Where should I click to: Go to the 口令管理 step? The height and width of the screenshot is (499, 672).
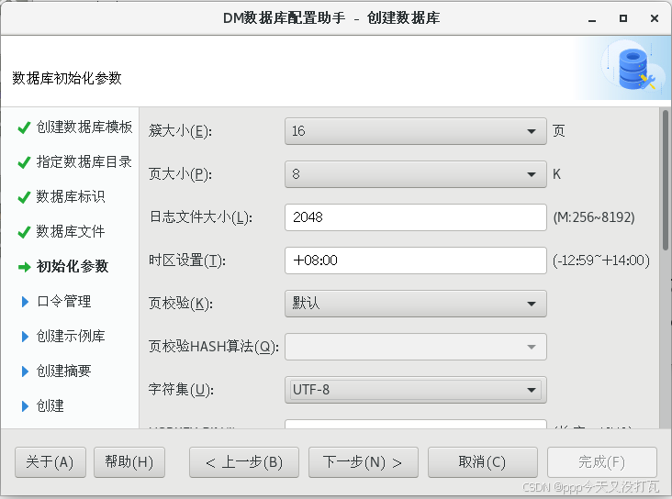(63, 302)
